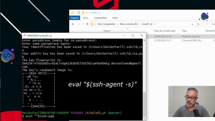Click the Git Bash icon in terminal title bar
Image resolution: width=215 pixels, height=121 pixels.
click(x=25, y=36)
